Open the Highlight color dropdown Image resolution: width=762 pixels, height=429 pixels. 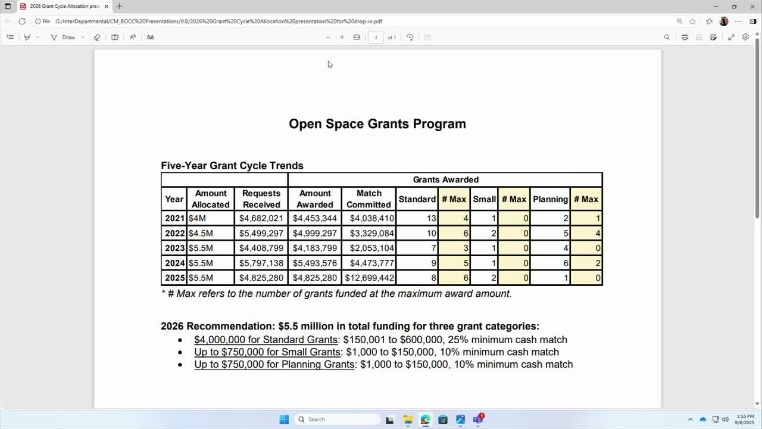(37, 37)
